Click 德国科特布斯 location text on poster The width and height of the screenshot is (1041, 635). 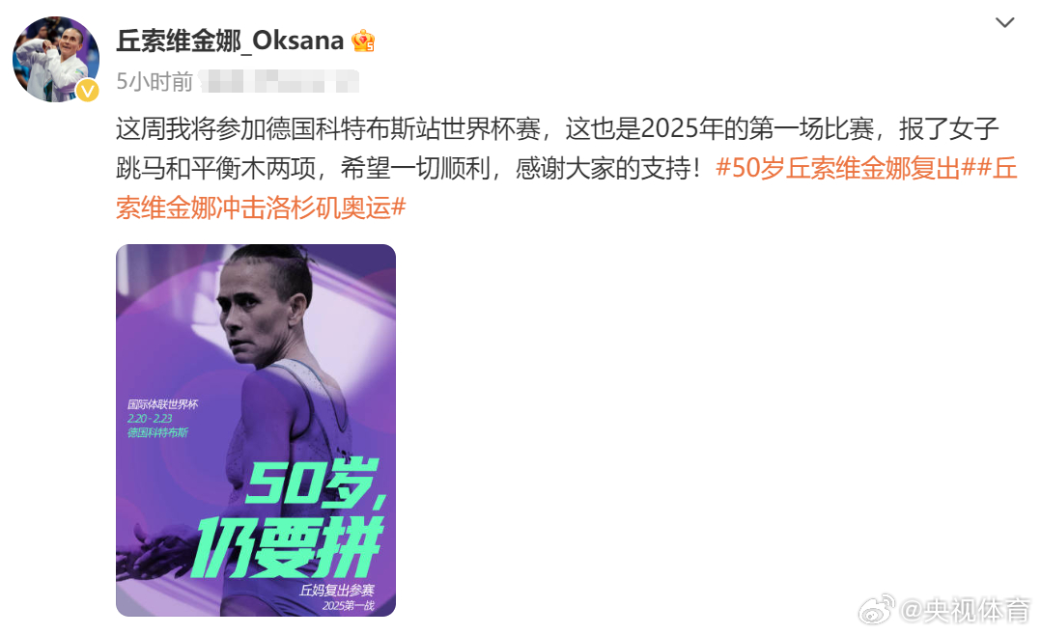click(x=157, y=432)
